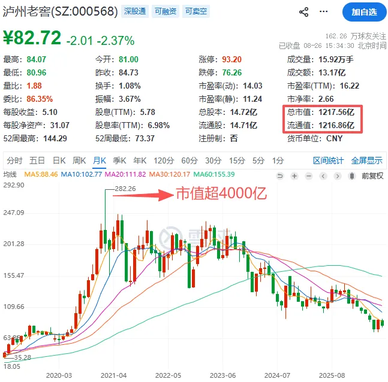The height and width of the screenshot is (382, 388).
Task: Click the chart reset/undo icon
Action: coord(280,176)
